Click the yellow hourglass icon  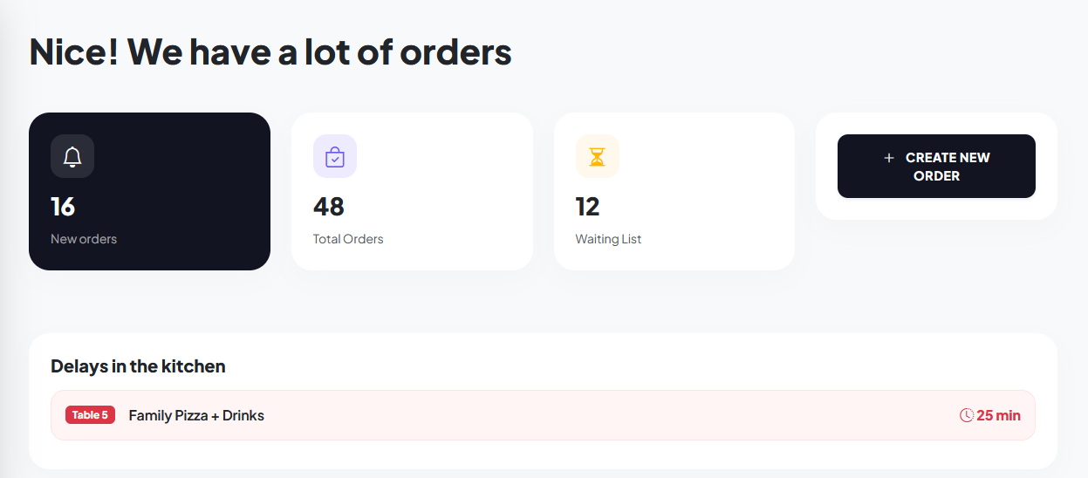point(597,157)
